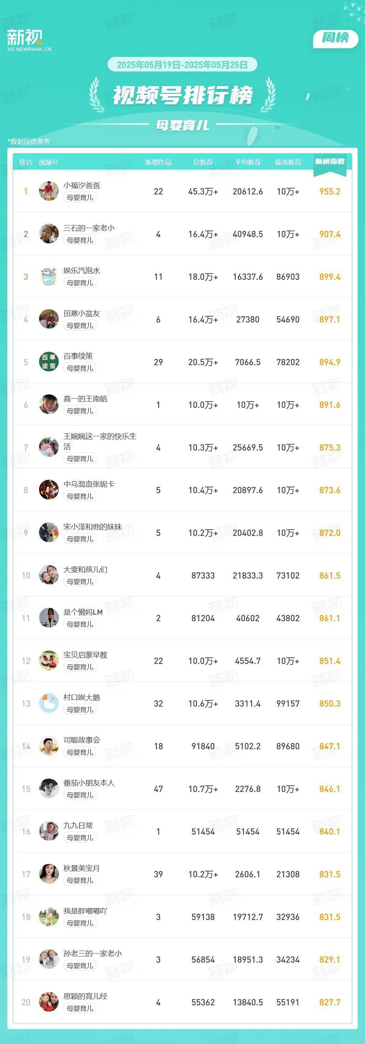Open 高一的王南皓 account name
The width and height of the screenshot is (365, 1044).
85,399
